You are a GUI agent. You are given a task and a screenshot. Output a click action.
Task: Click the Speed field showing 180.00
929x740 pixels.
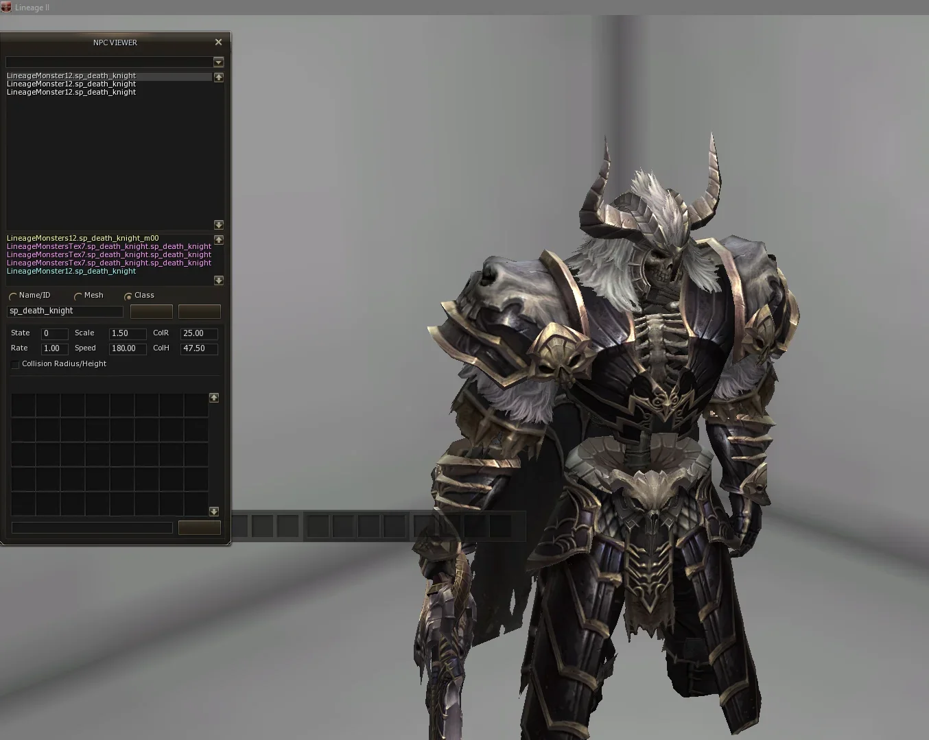tap(128, 349)
